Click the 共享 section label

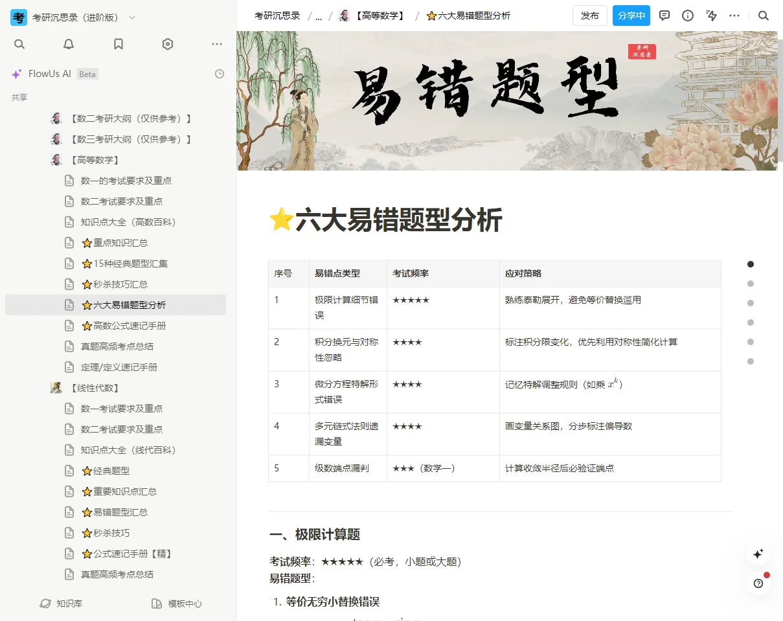coord(19,97)
